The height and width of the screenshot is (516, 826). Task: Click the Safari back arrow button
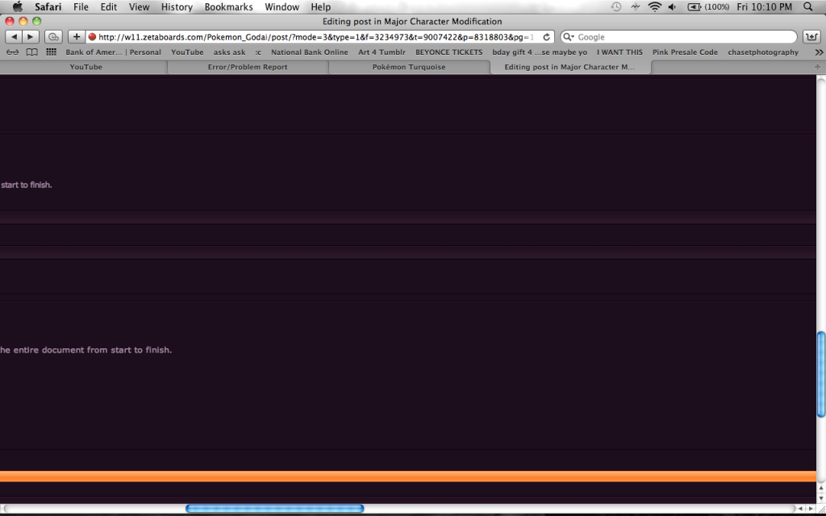15,37
